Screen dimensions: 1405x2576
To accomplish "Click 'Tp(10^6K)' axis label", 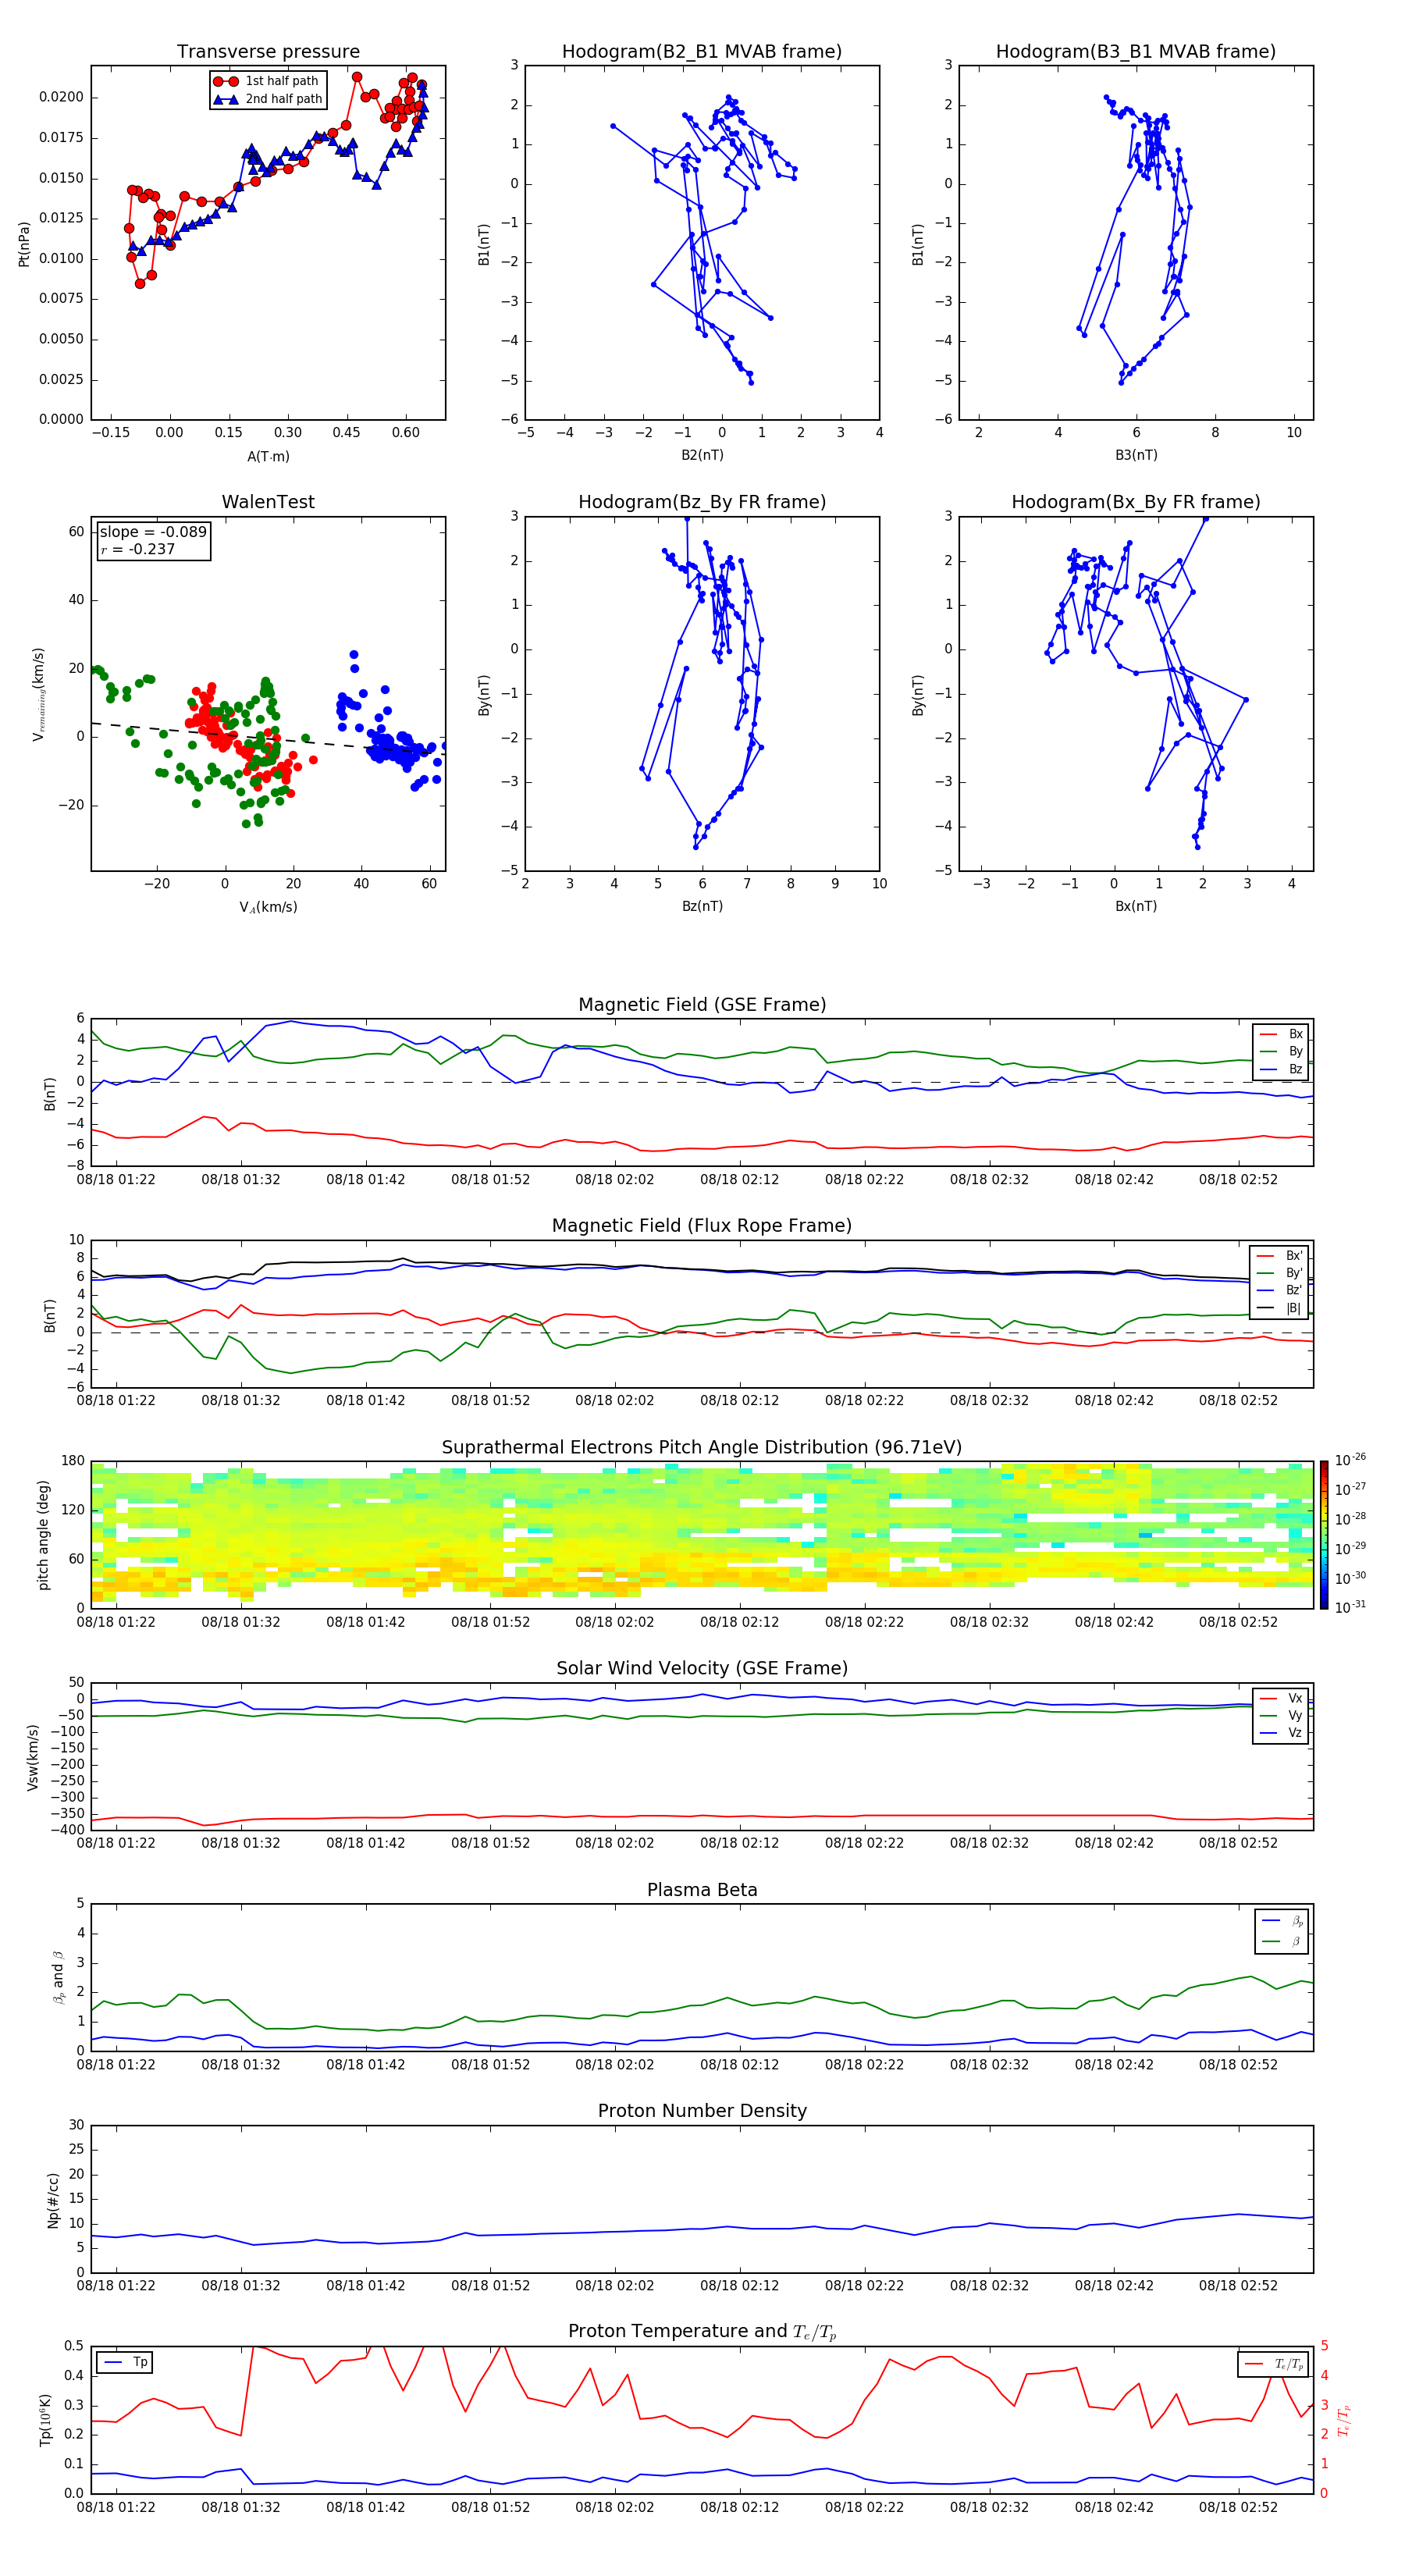I will (x=45, y=2420).
